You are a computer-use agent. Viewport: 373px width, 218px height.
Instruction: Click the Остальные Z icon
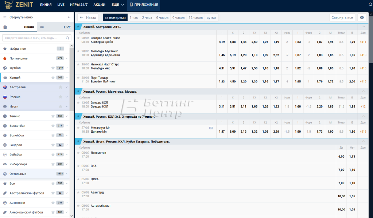pyautogui.click(x=5, y=174)
